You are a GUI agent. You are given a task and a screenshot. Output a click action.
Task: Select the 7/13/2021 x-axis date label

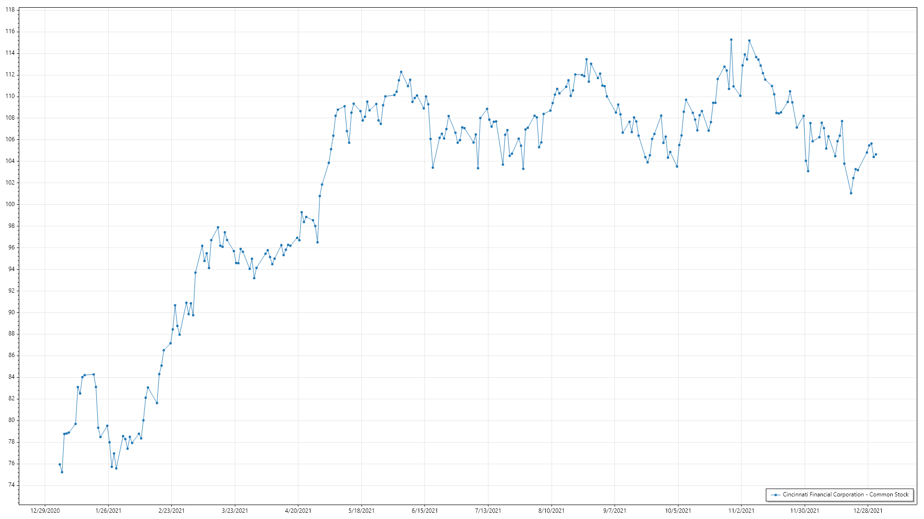click(488, 511)
